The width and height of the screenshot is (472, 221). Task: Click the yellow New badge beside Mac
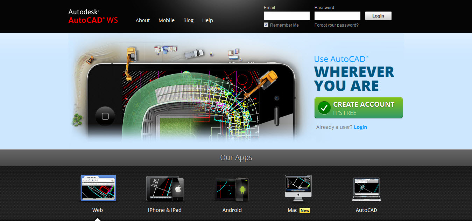tap(305, 210)
